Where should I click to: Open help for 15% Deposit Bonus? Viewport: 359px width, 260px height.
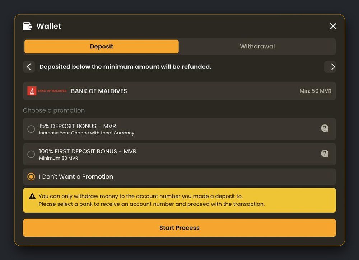point(325,128)
